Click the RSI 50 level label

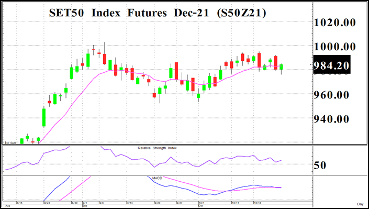(320, 166)
